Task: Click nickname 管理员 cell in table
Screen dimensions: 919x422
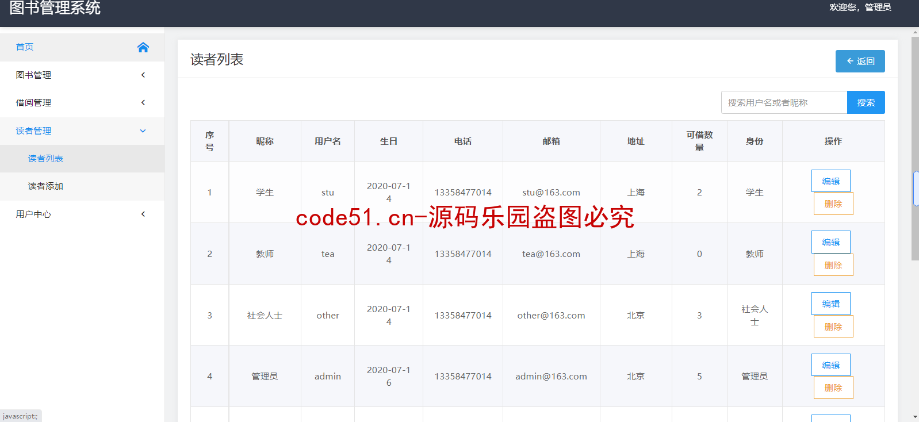Action: (x=265, y=376)
